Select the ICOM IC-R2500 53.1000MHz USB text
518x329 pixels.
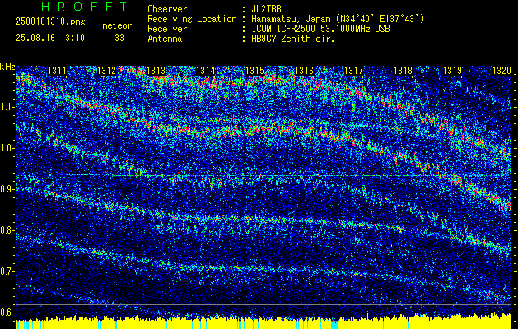pyautogui.click(x=320, y=29)
